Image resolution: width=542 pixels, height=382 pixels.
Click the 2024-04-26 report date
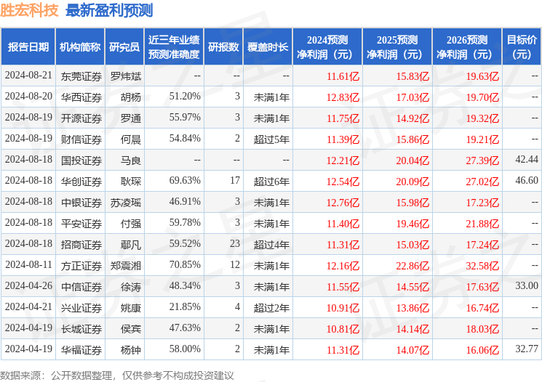pos(28,285)
